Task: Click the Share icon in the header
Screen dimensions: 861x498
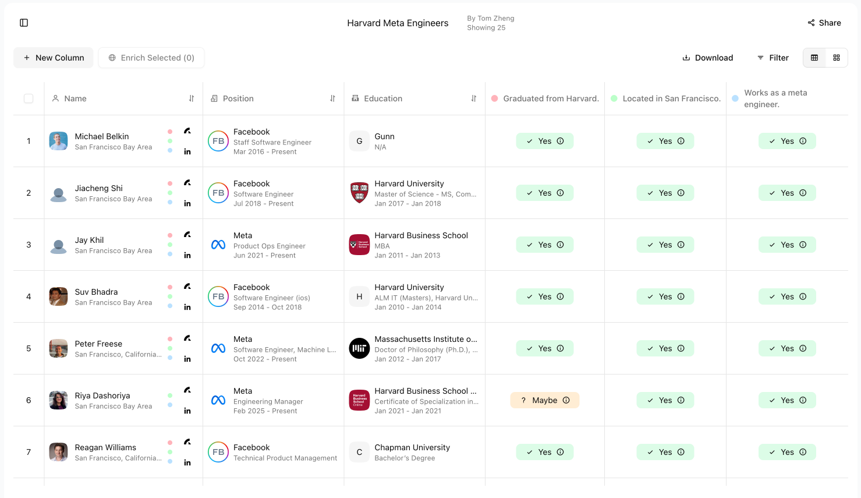Action: [x=811, y=23]
